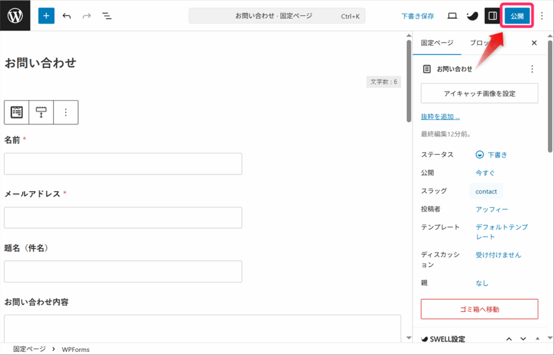Click the 公開 publish button

[517, 16]
